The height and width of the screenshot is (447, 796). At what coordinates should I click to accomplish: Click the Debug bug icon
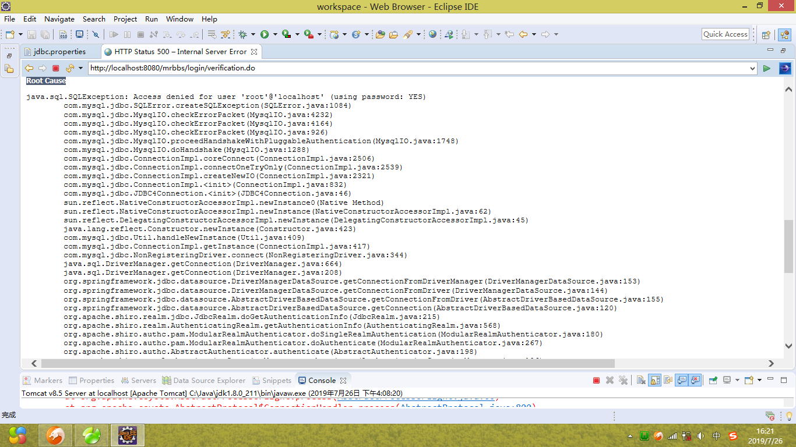pyautogui.click(x=242, y=34)
